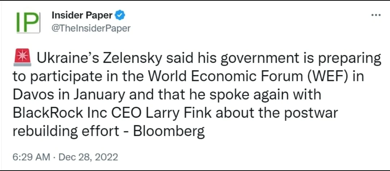Open the three-dot more options menu
This screenshot has width=390, height=171.
click(x=376, y=16)
